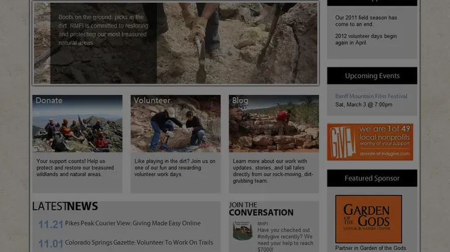Go to the Blog heading link
Screen dimensions: 450x252
[240, 101]
